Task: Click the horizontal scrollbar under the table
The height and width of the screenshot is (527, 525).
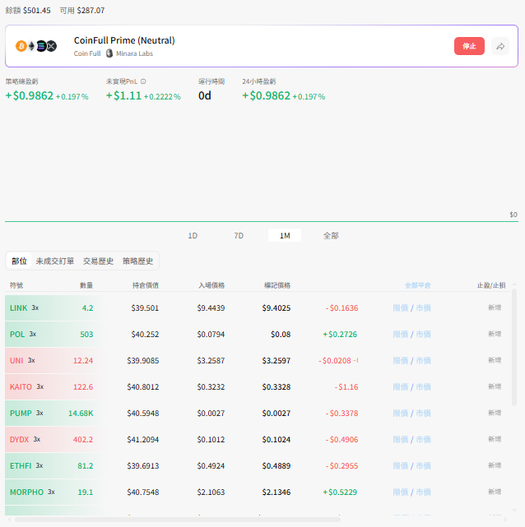Action: click(x=178, y=520)
